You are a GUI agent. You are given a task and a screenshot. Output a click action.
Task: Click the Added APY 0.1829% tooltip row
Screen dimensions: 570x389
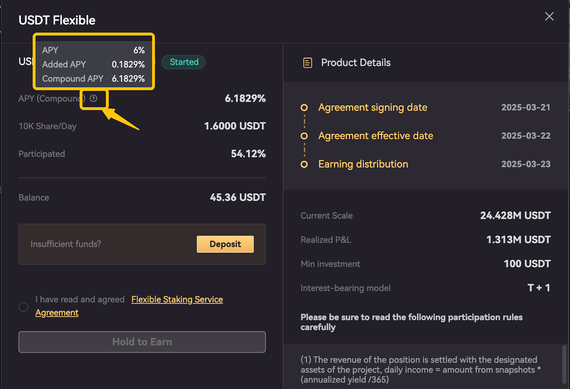93,64
